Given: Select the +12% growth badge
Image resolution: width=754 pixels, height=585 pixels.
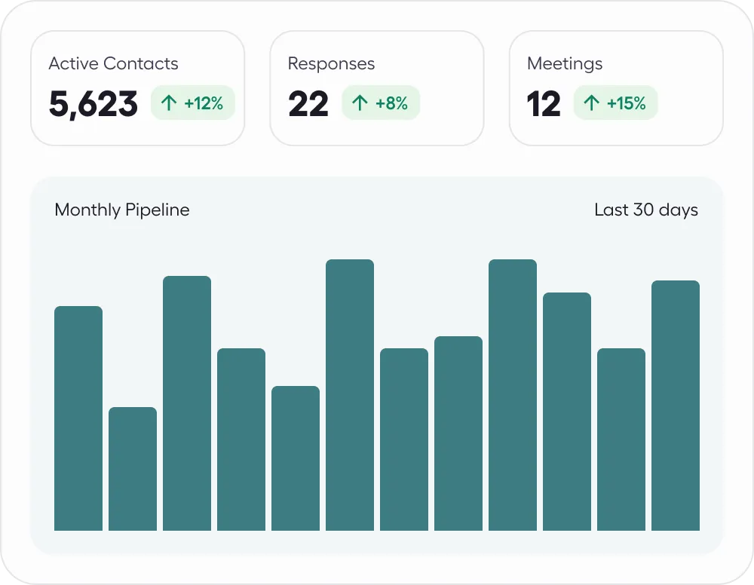Looking at the screenshot, I should click(193, 103).
